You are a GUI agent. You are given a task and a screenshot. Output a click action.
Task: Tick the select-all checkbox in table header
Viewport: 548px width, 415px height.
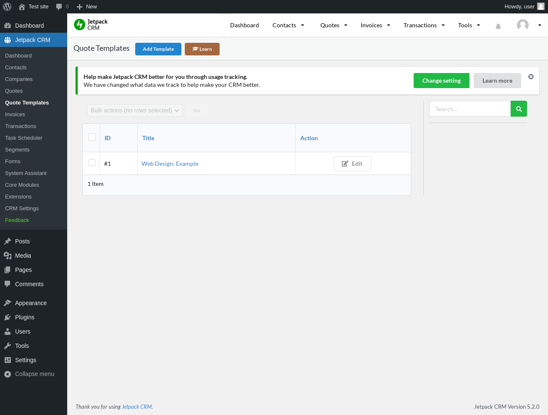pos(92,137)
